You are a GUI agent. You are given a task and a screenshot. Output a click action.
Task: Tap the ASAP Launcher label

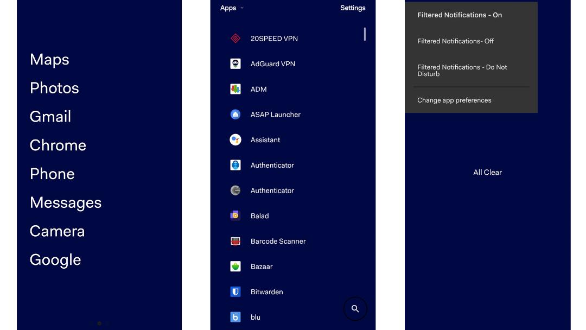point(276,115)
